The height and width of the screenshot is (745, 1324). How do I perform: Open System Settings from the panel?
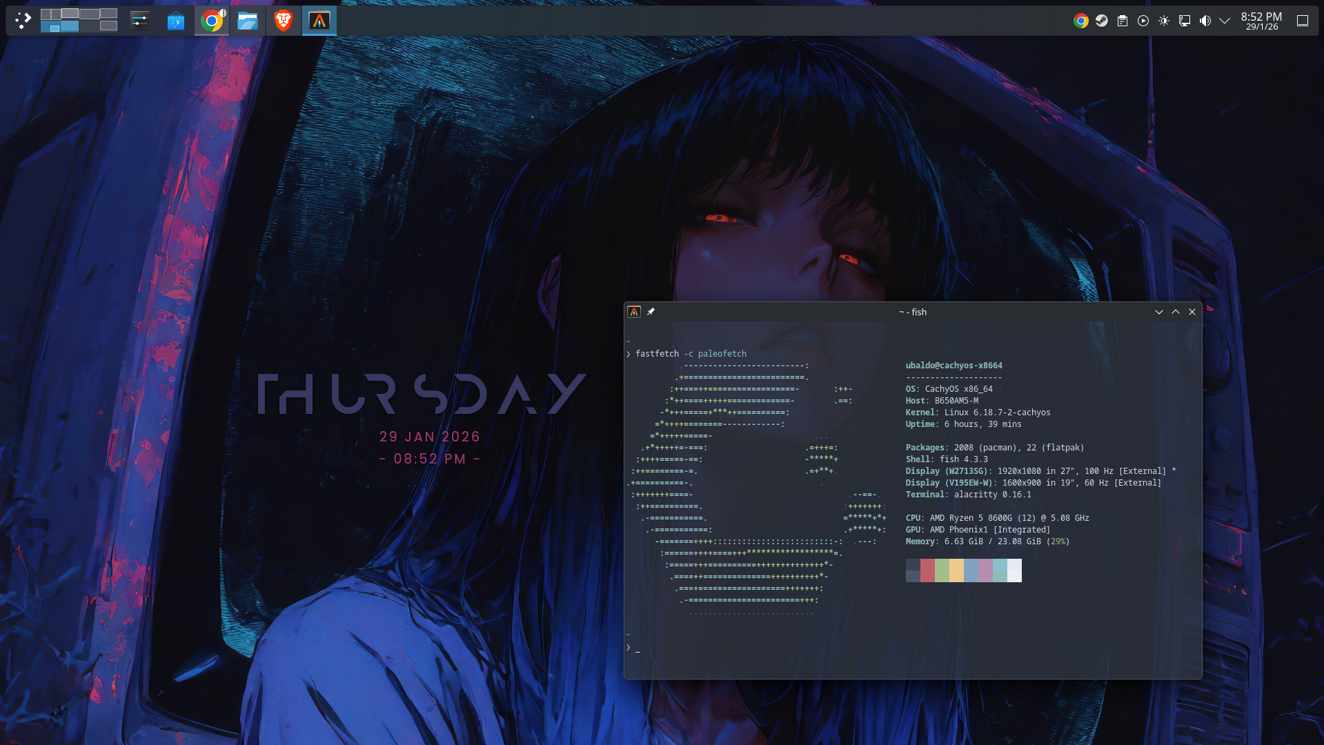(140, 21)
